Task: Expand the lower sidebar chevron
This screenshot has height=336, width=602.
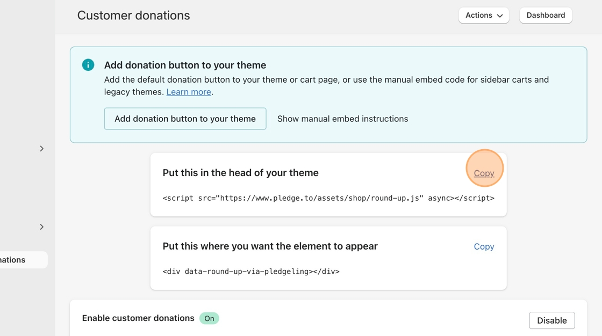Action: coord(41,227)
